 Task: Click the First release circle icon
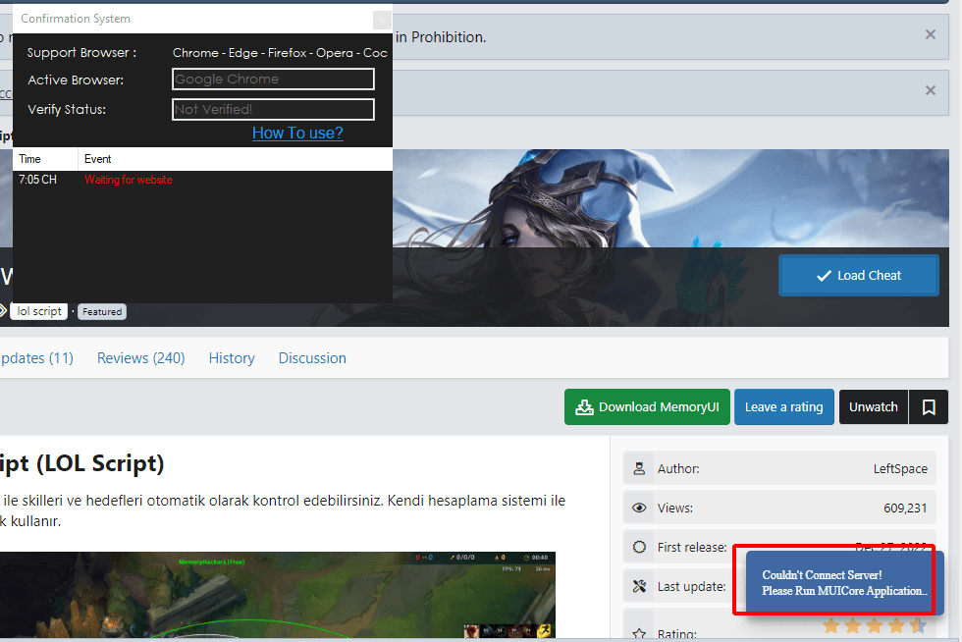[x=639, y=547]
